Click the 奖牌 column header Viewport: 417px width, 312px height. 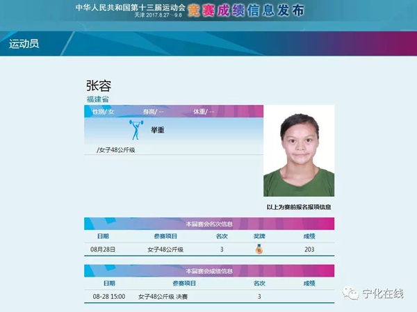tap(259, 236)
